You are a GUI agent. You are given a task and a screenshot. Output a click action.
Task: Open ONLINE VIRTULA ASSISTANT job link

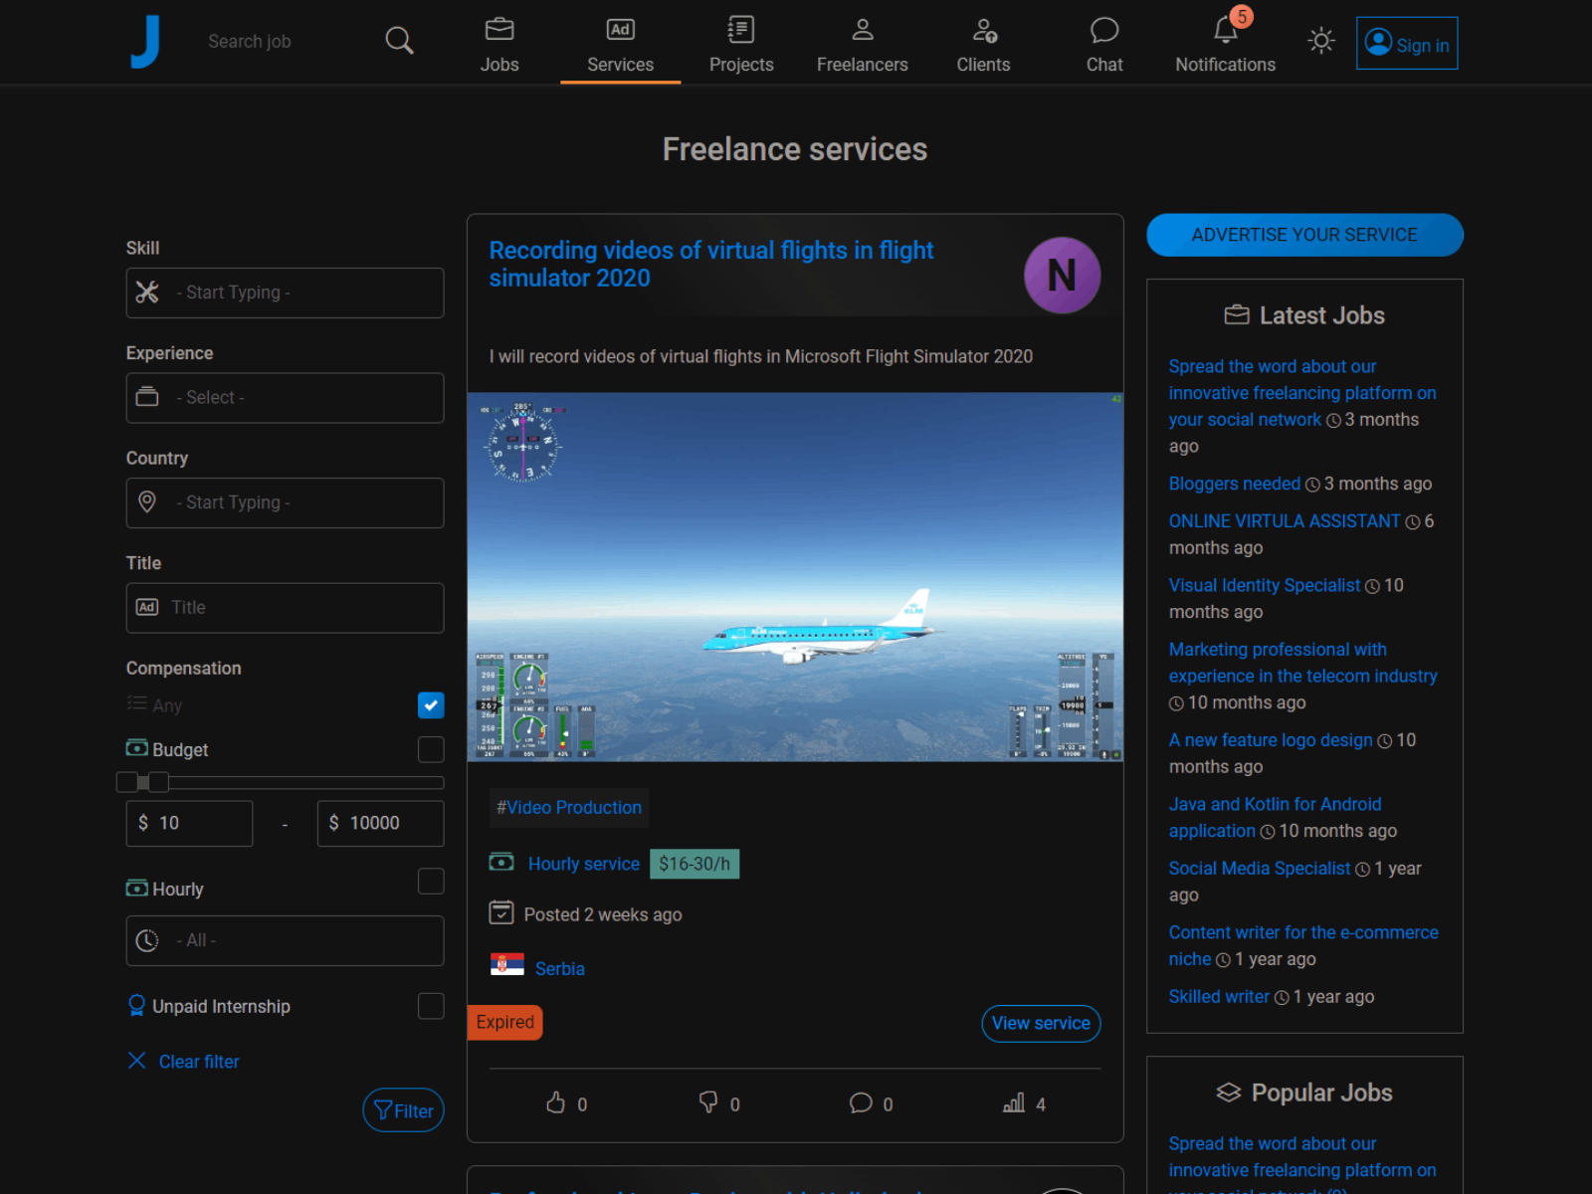(x=1285, y=521)
